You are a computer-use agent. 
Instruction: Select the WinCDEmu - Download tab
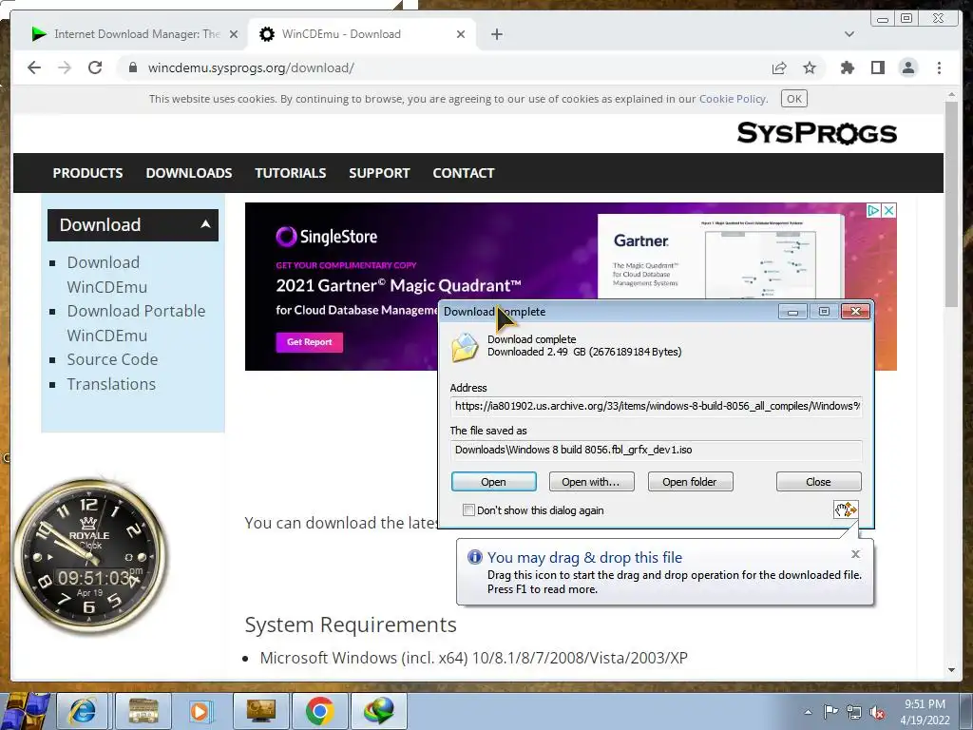(x=361, y=34)
